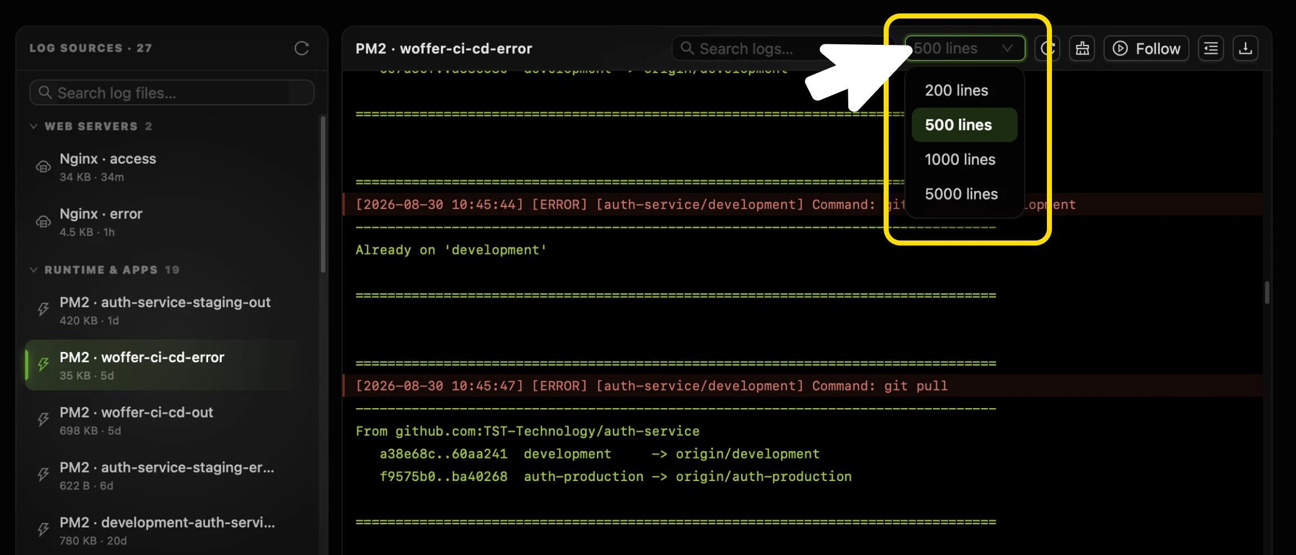
Task: Refresh the log sources list
Action: tap(302, 48)
